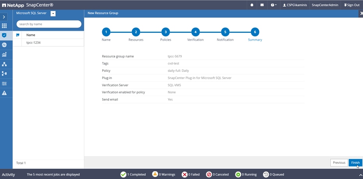
Task: Go to wizard step 6 Summary
Action: (255, 32)
